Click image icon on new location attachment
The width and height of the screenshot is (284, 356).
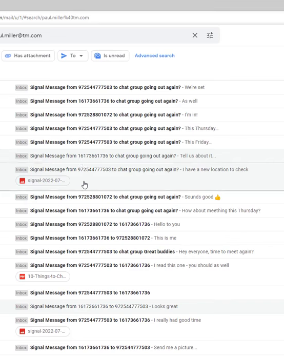click(22, 181)
